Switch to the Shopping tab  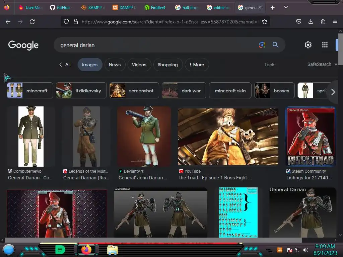[167, 65]
